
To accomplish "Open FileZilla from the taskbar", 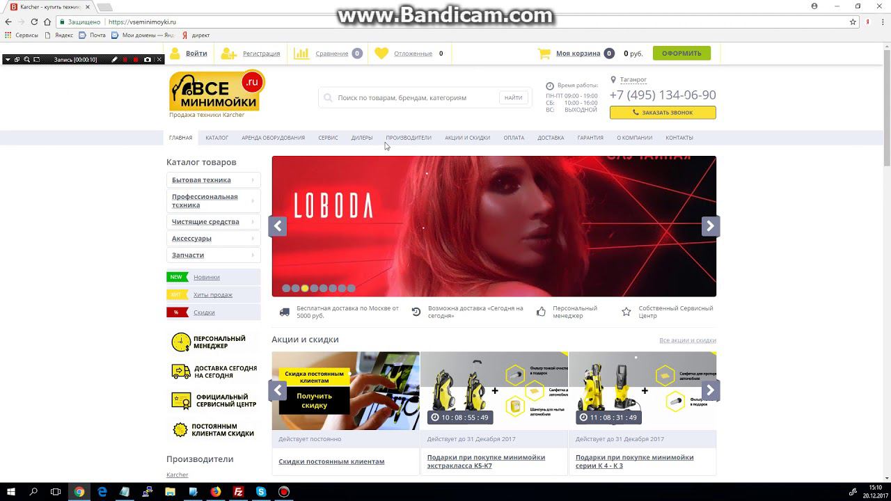I will point(238,492).
